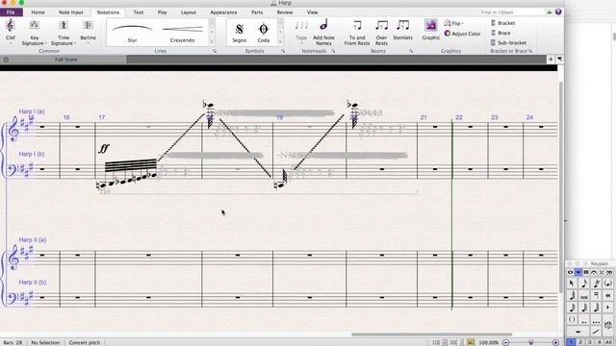Select voice 1 on Keypad

click(571, 342)
